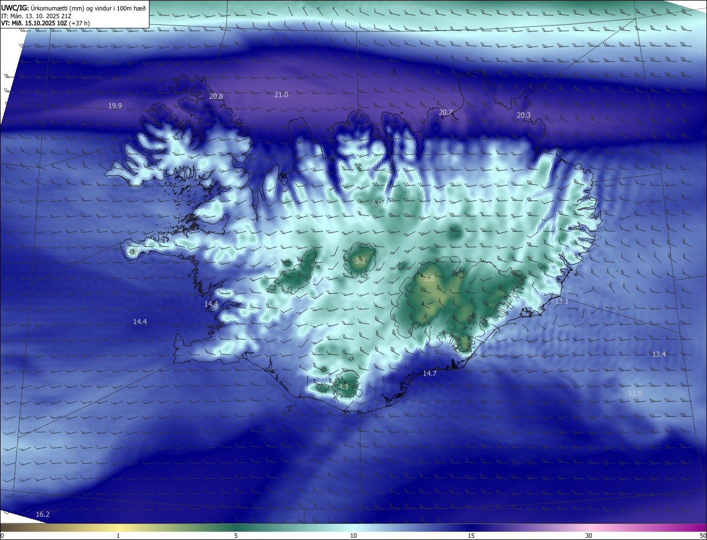Click the 4.3 value label
707x540 pixels.
pos(344,387)
